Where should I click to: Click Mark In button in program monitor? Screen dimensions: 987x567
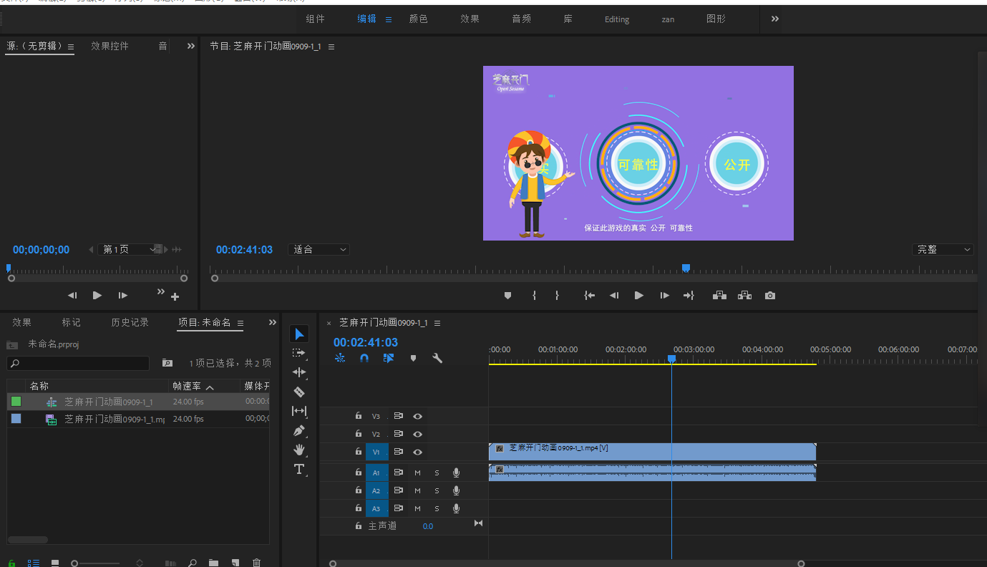point(534,295)
